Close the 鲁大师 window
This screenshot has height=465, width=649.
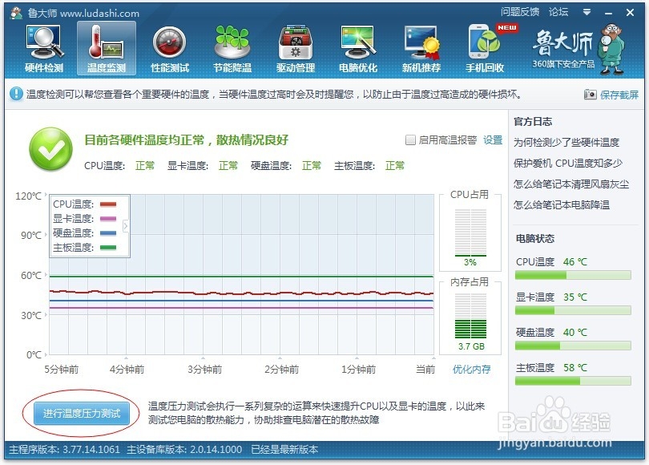[x=630, y=13]
